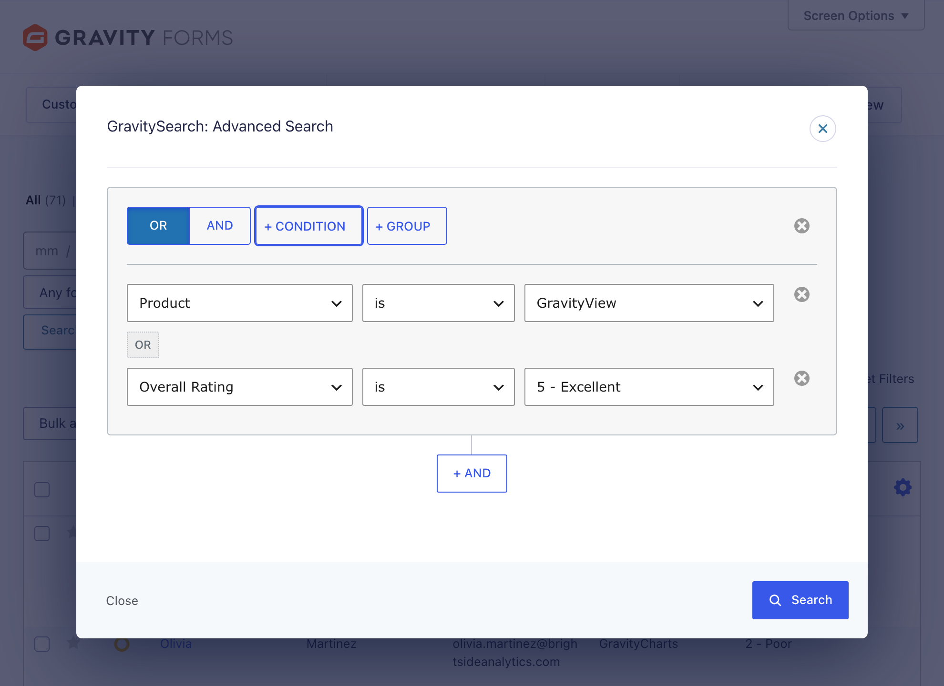Open the Overall Rating field dropdown

coord(240,387)
